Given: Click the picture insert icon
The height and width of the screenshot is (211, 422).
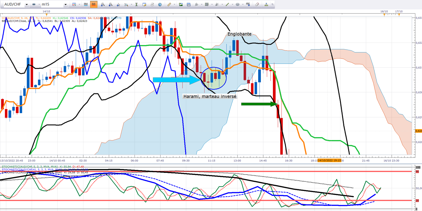Looking at the screenshot, I should pyautogui.click(x=181, y=5).
